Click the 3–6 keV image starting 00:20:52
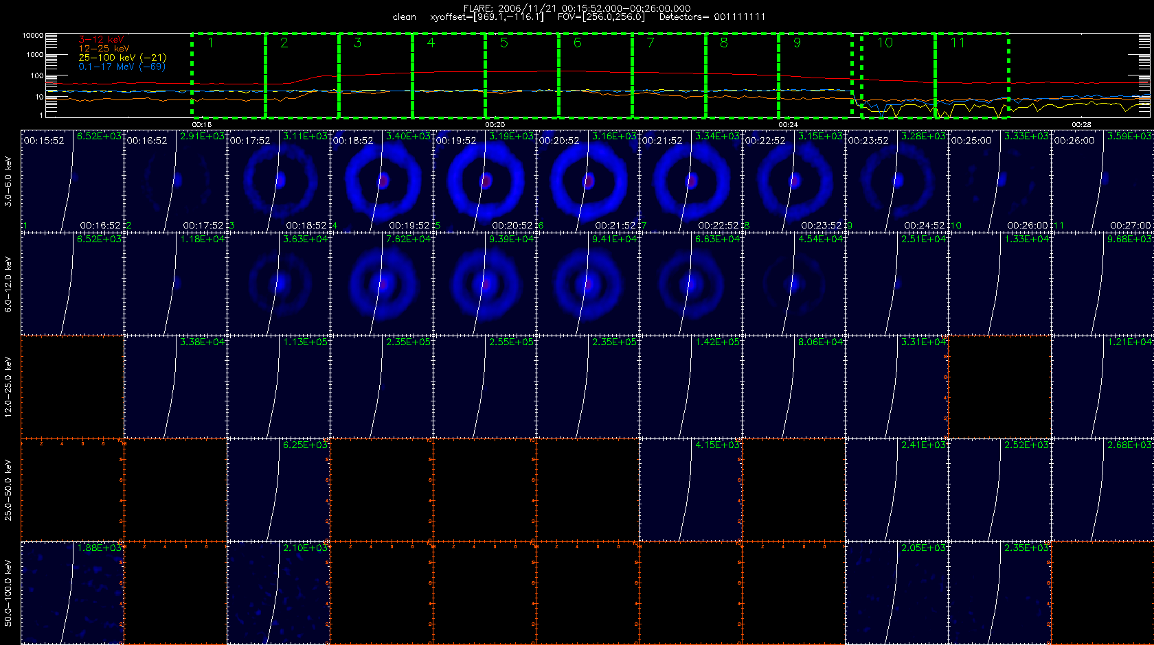This screenshot has width=1154, height=645. coord(587,181)
